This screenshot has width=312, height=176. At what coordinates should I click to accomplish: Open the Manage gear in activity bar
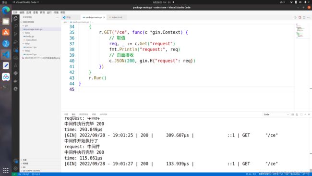(15, 168)
